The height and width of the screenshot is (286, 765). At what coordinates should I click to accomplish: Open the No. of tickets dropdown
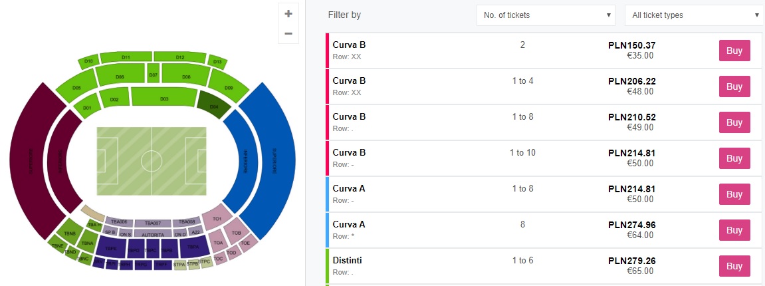[x=546, y=15]
